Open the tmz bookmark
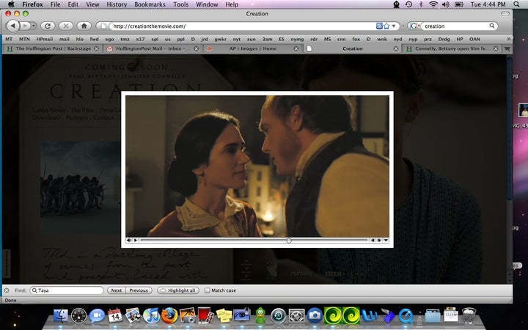The image size is (528, 330). [125, 39]
